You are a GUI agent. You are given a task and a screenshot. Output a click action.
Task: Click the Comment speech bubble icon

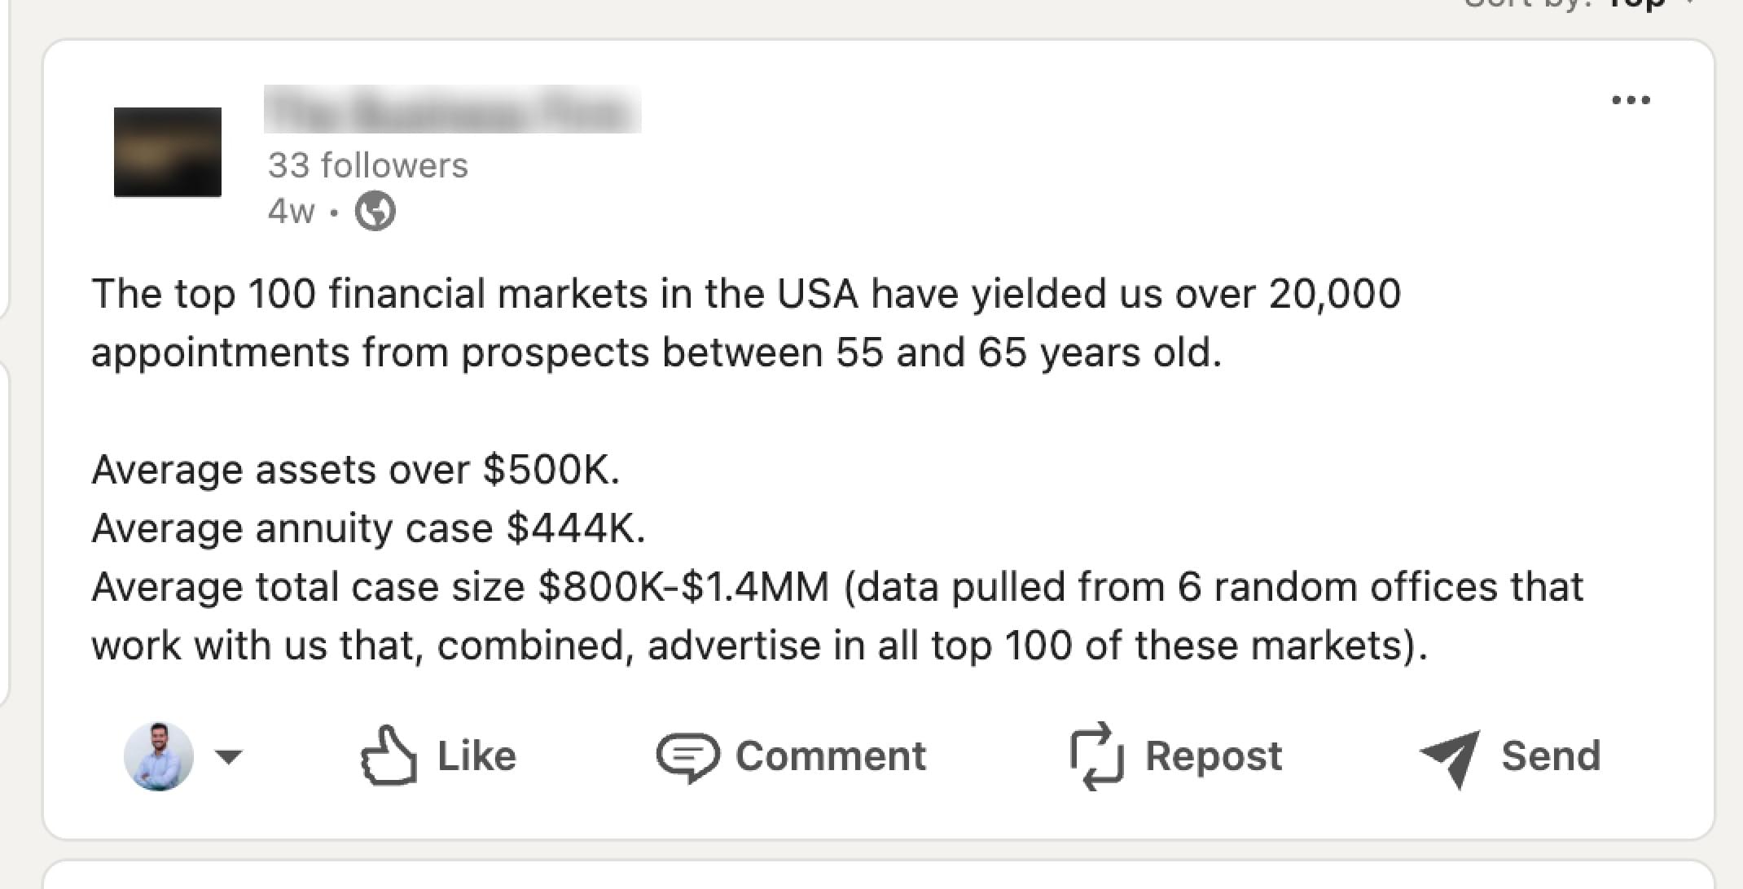tap(687, 756)
